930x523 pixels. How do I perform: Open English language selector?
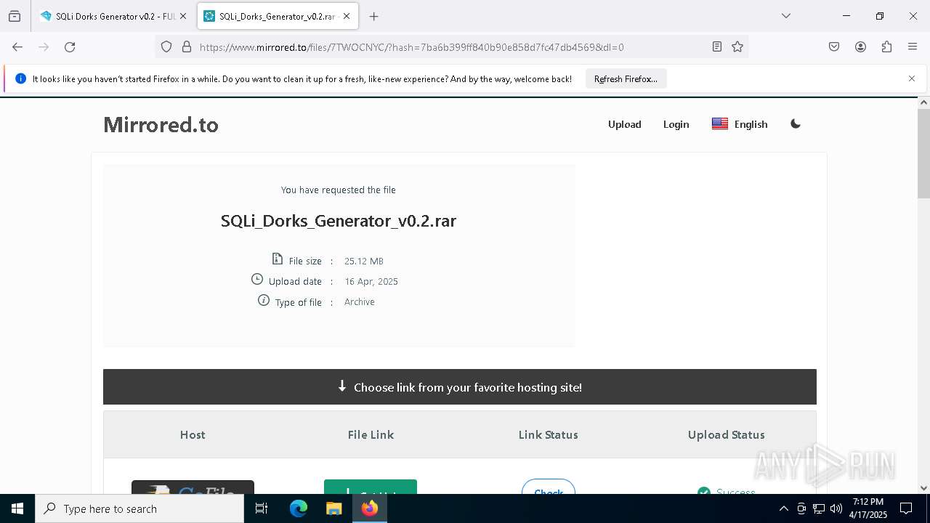(x=740, y=124)
